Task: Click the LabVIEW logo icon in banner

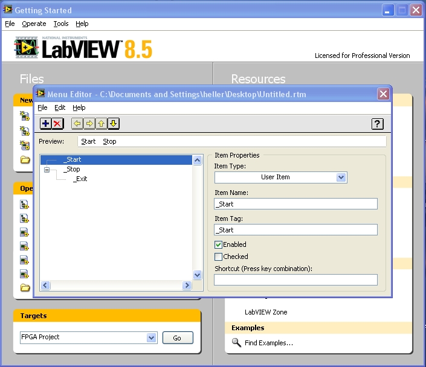Action: click(26, 48)
